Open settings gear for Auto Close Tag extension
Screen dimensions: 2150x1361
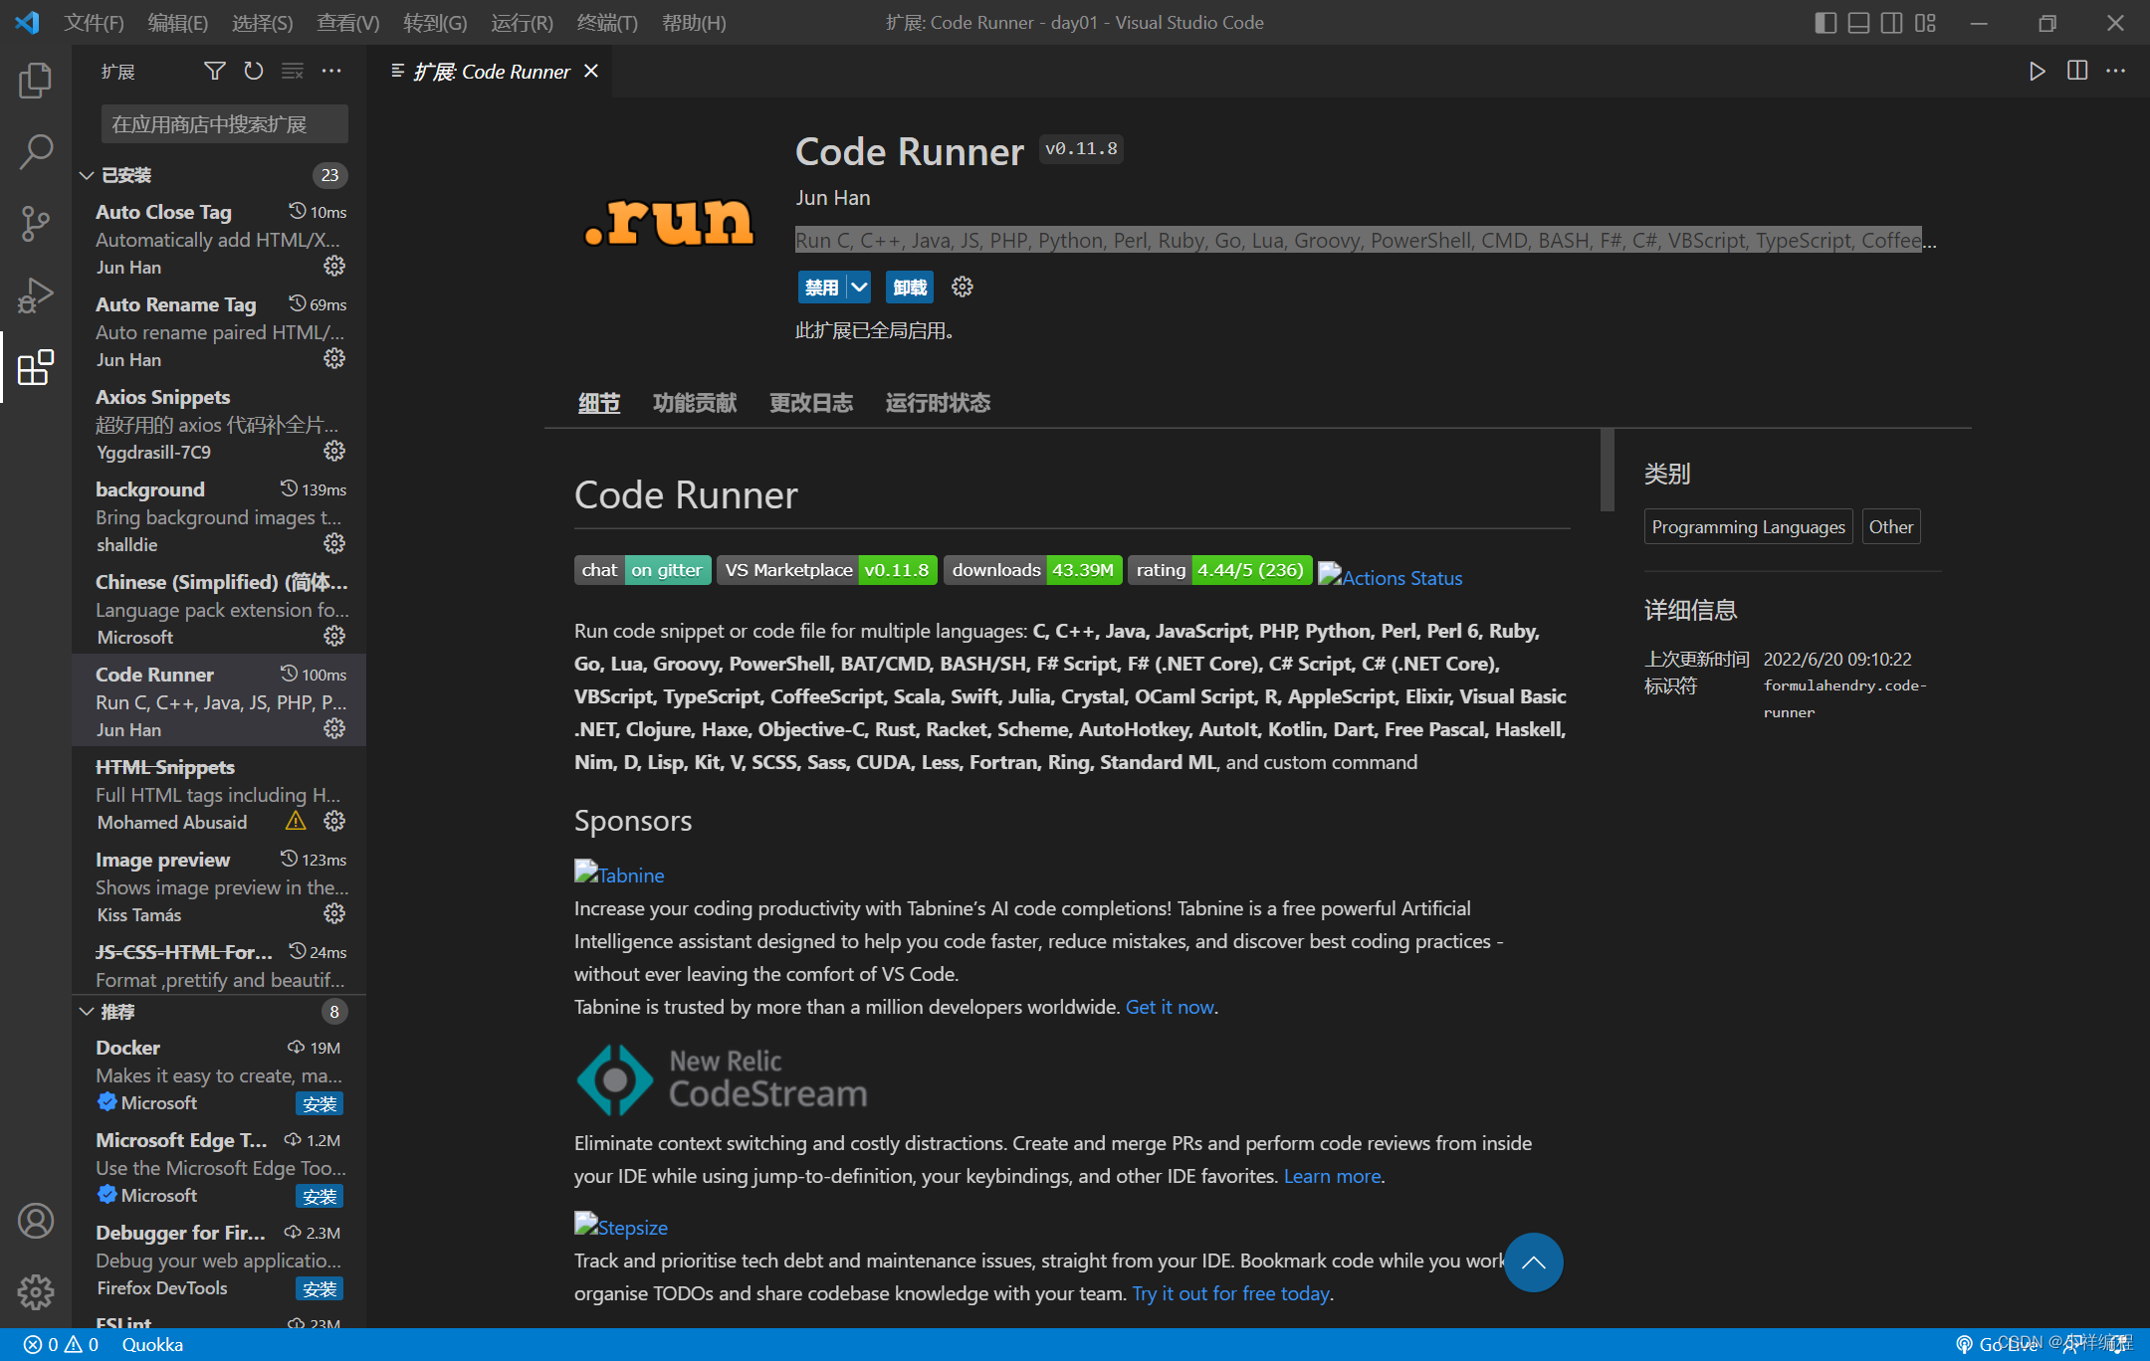click(334, 266)
